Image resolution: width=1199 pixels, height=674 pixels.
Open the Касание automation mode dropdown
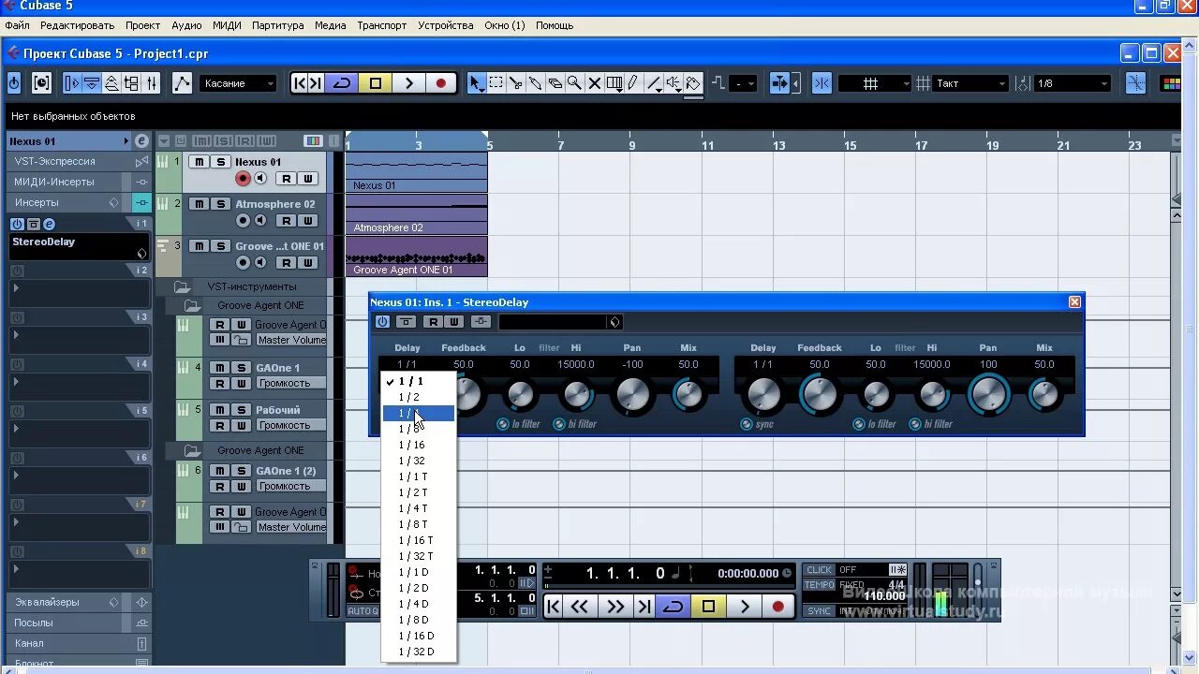pyautogui.click(x=238, y=83)
